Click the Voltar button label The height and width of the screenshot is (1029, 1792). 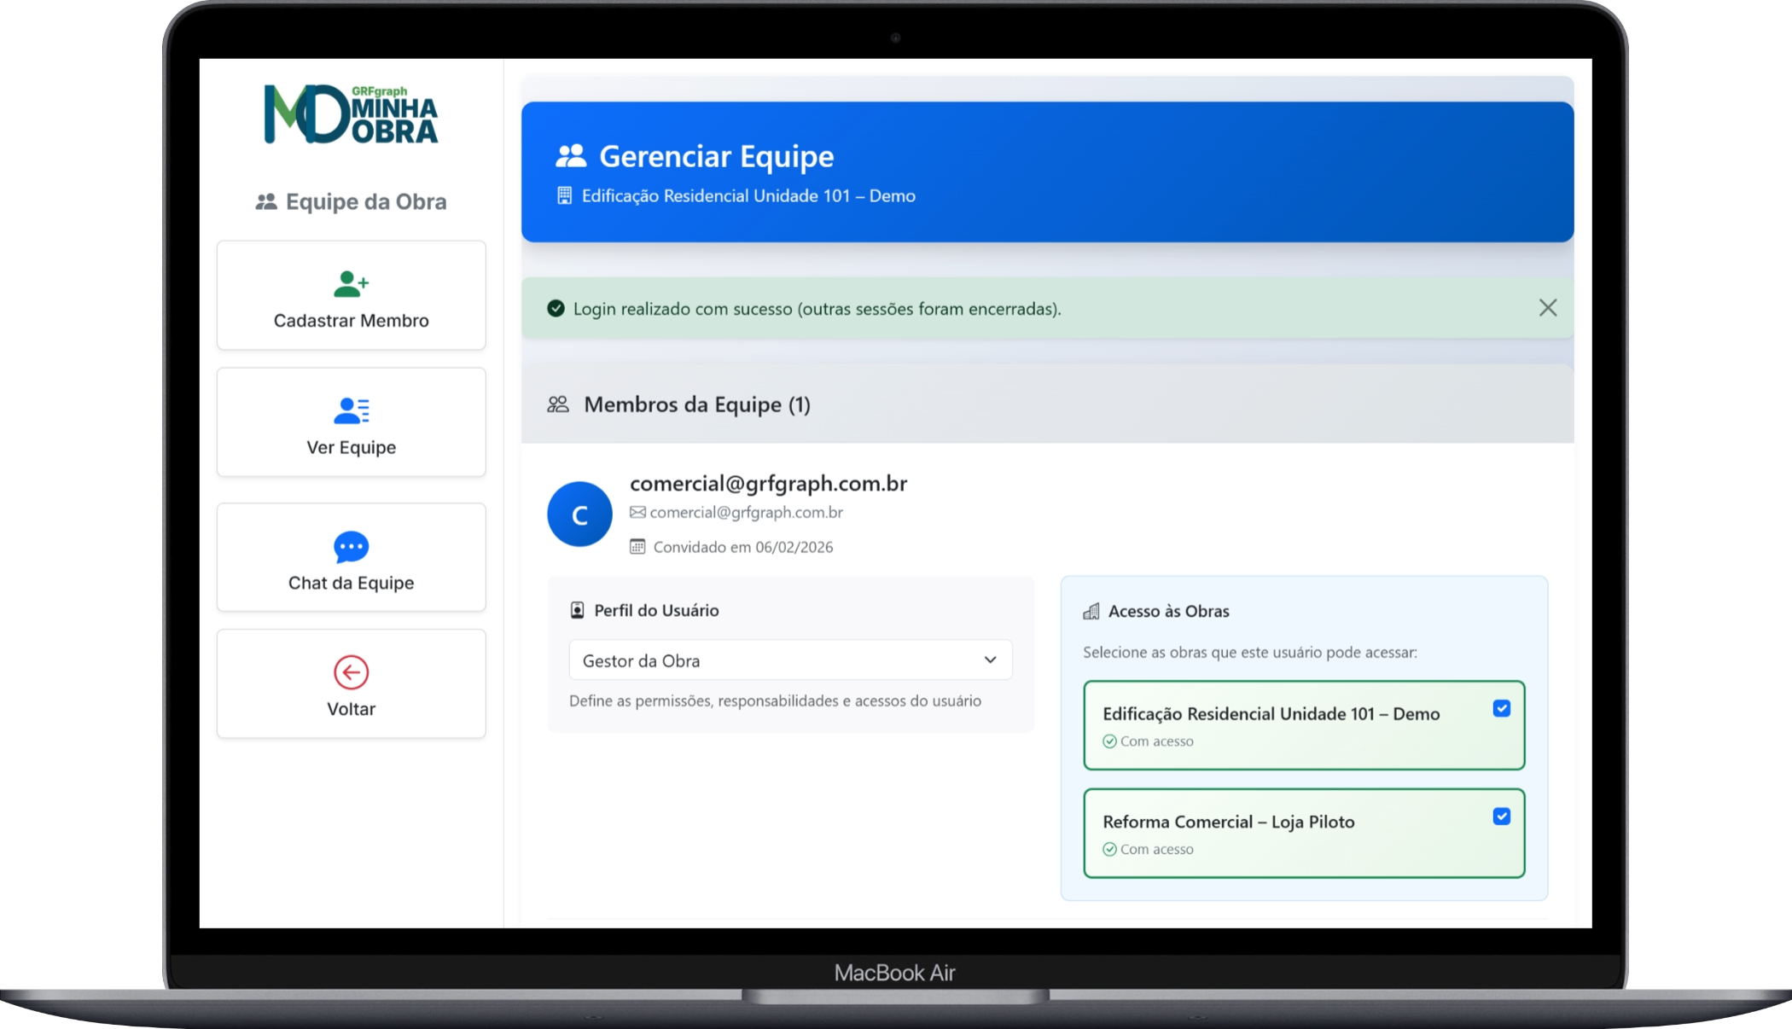[x=351, y=709]
